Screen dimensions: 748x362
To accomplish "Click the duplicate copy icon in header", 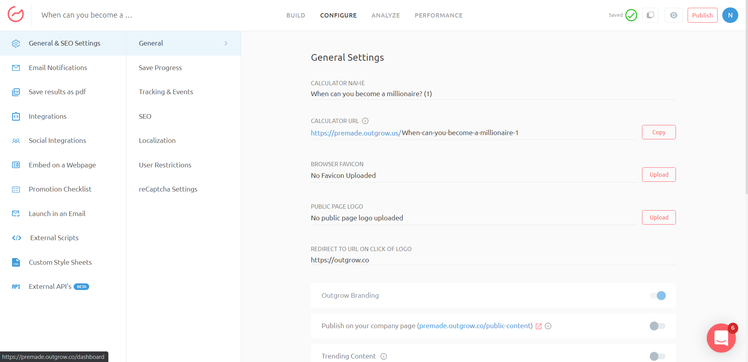I will (x=650, y=15).
